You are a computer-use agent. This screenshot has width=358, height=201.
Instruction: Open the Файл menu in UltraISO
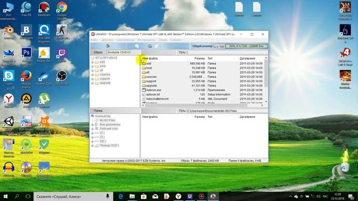[94, 40]
